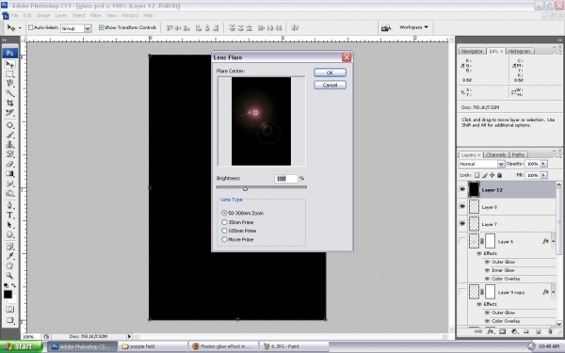Open the Window menu
This screenshot has height=353, width=565.
click(130, 15)
